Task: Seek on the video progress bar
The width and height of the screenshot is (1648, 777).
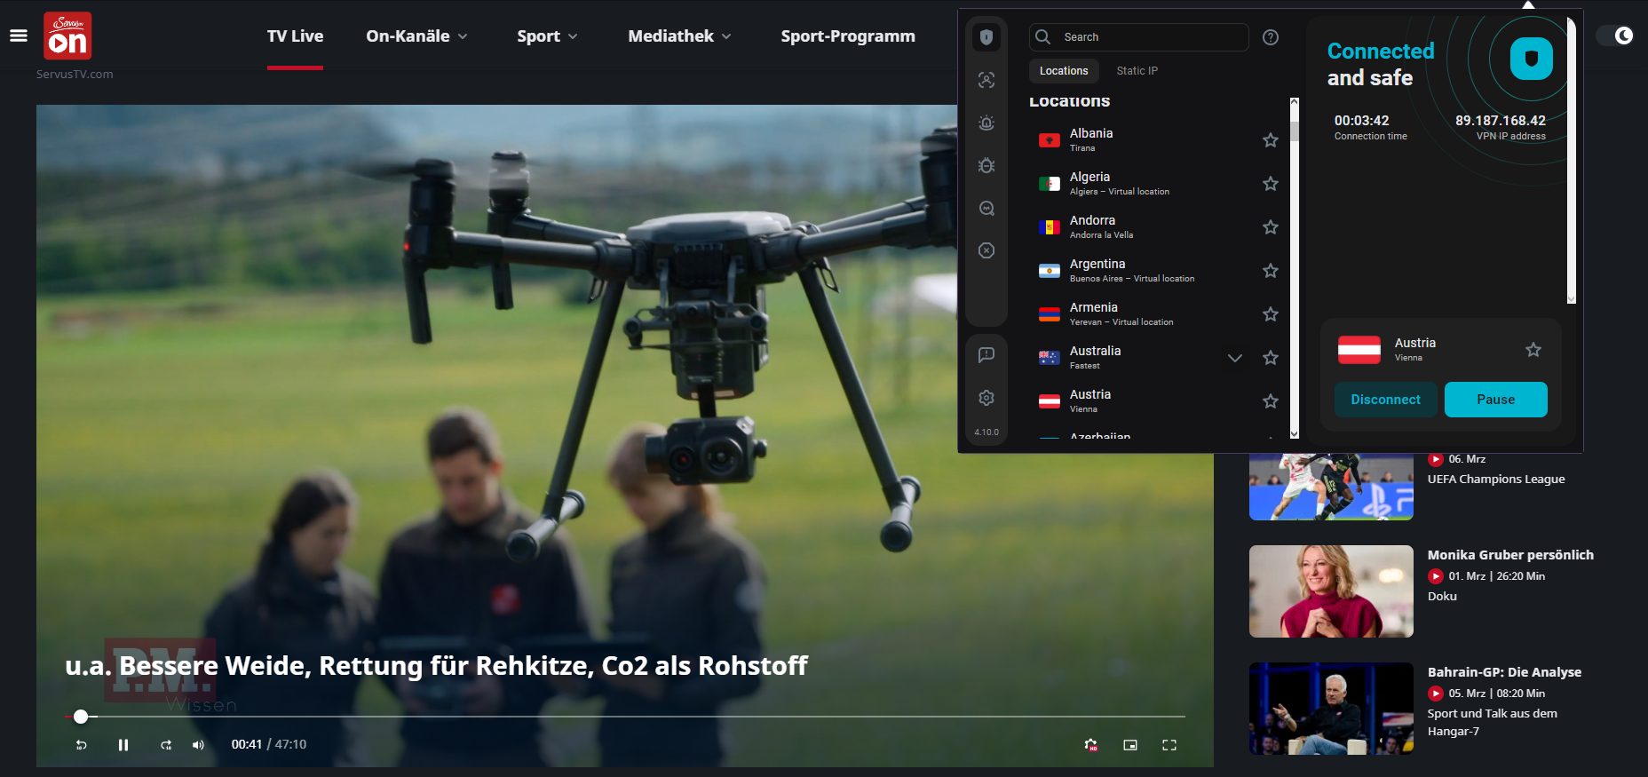Action: pos(625,716)
